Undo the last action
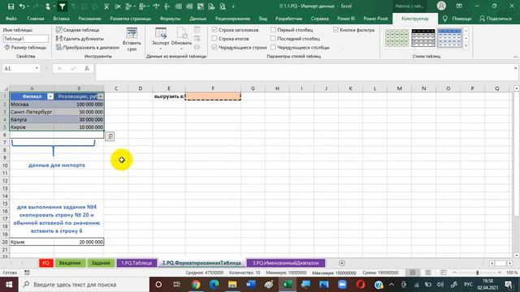Viewport: 520px width, 292px height. click(22, 6)
